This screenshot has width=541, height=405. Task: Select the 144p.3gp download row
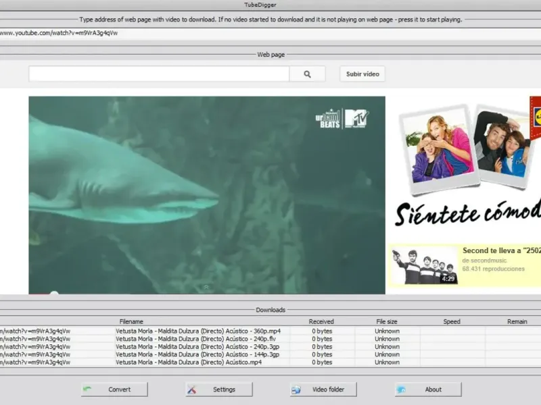click(x=197, y=354)
